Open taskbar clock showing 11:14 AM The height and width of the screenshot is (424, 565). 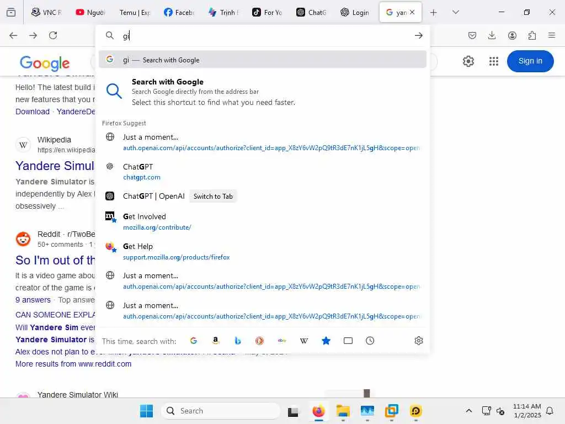tap(527, 411)
